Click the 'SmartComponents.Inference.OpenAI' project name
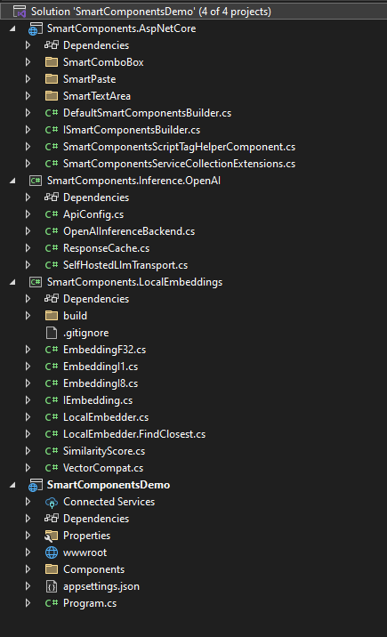Screen dimensions: 387x637 (134, 181)
